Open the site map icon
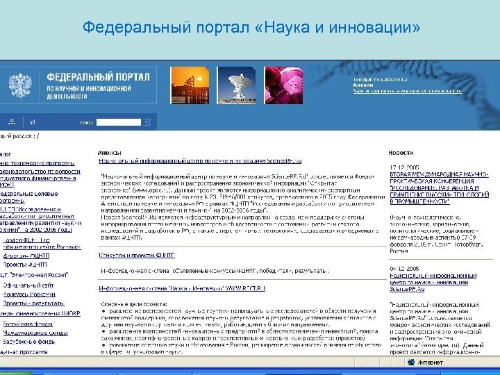Screen dimensions: 500x375 12,122
